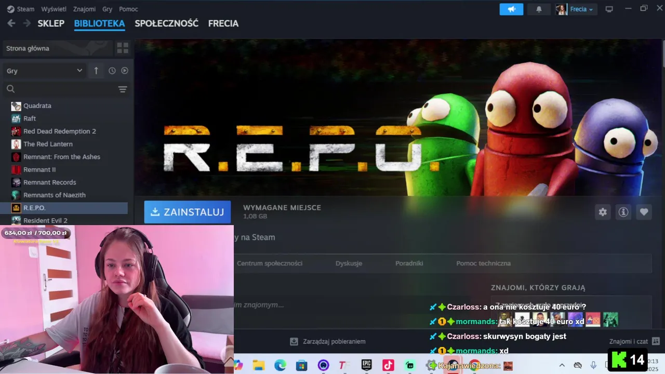Open R.E.P.O. game settings gear
The image size is (665, 374).
603,212
